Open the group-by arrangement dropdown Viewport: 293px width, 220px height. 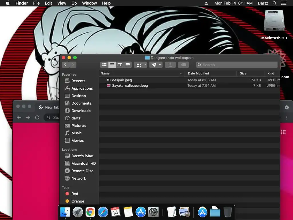point(141,65)
